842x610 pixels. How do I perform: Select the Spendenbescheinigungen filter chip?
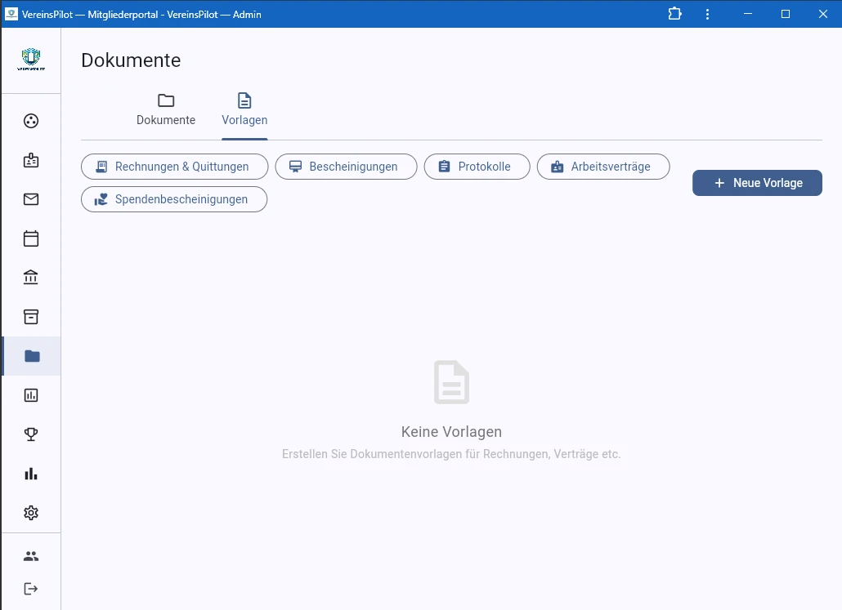(174, 199)
